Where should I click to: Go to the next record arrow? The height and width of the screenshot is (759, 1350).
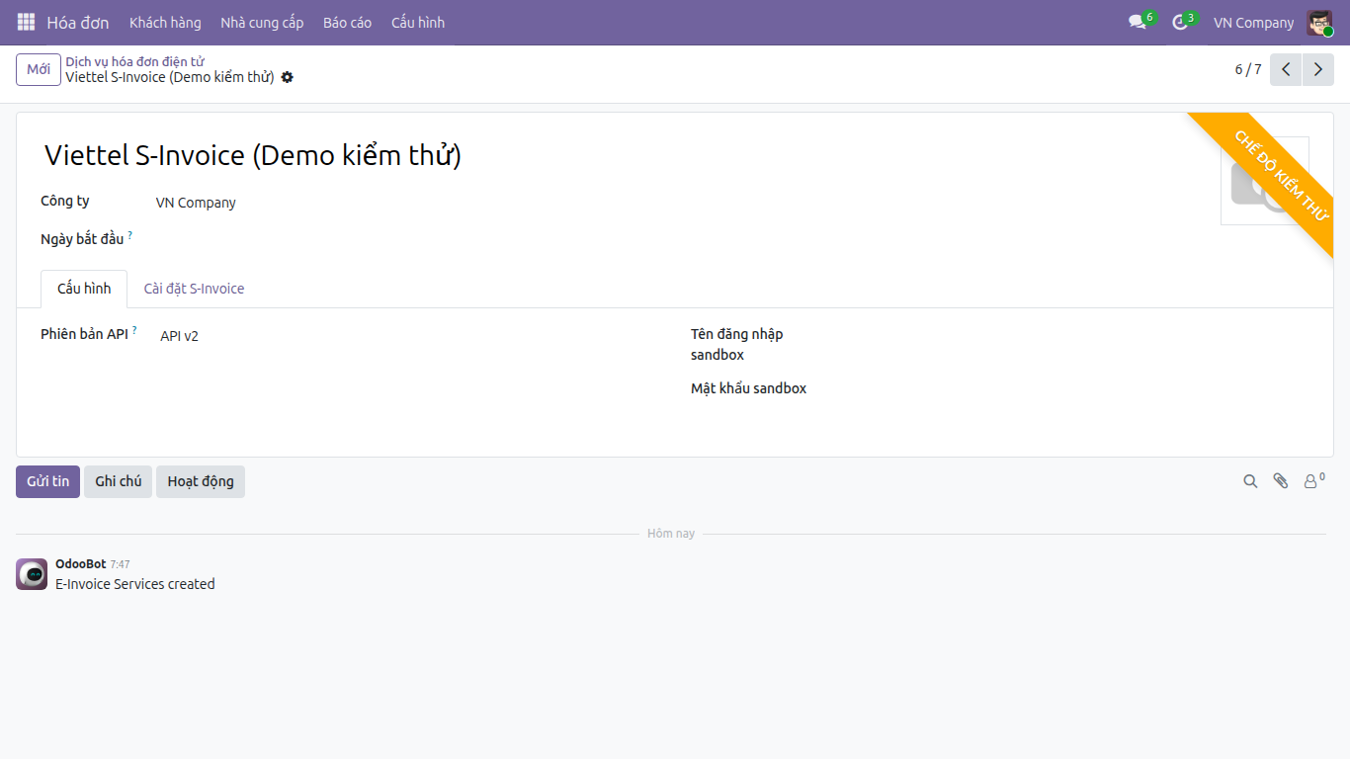(x=1317, y=69)
